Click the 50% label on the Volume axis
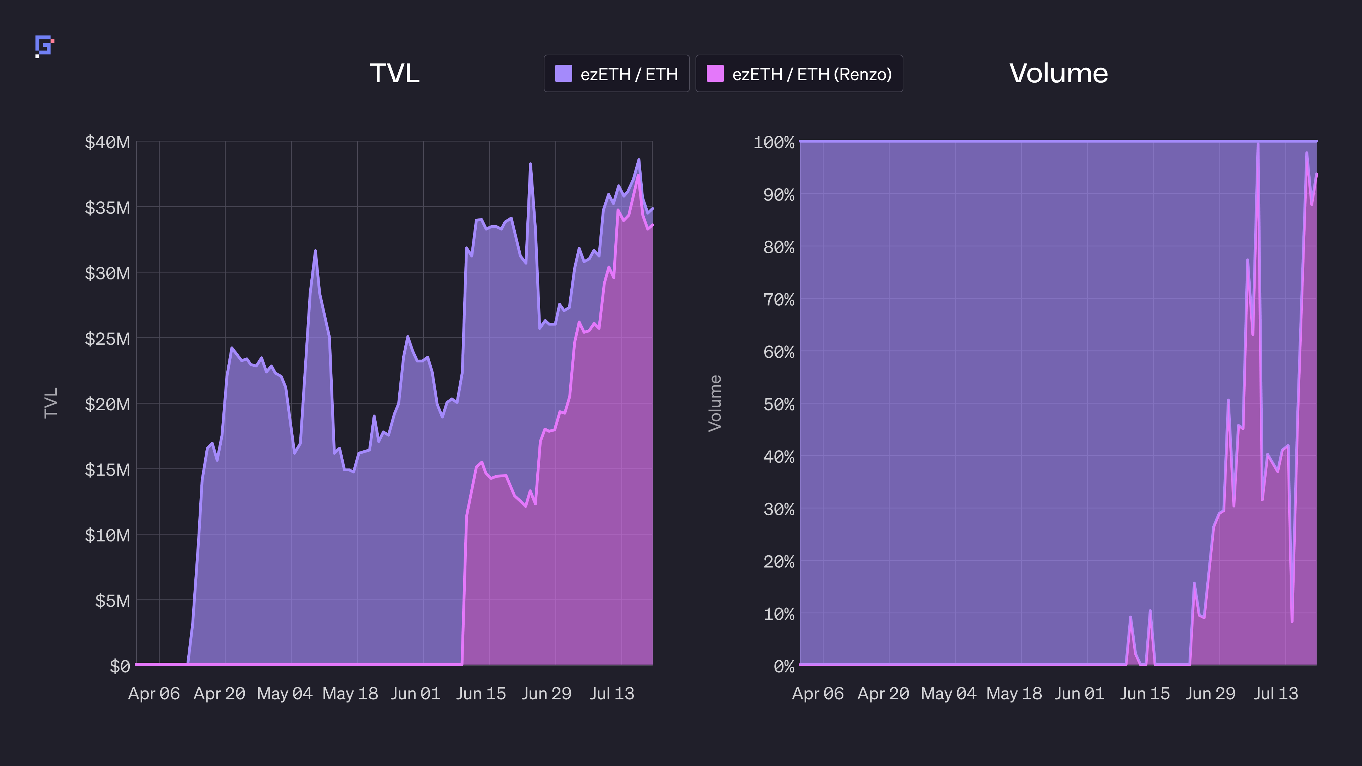This screenshot has height=766, width=1362. [x=779, y=404]
